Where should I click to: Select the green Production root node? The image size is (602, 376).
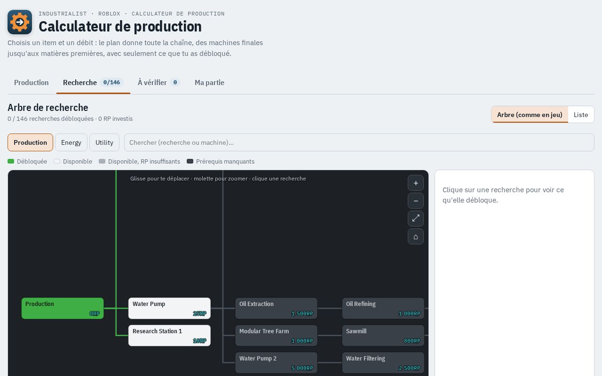63,308
